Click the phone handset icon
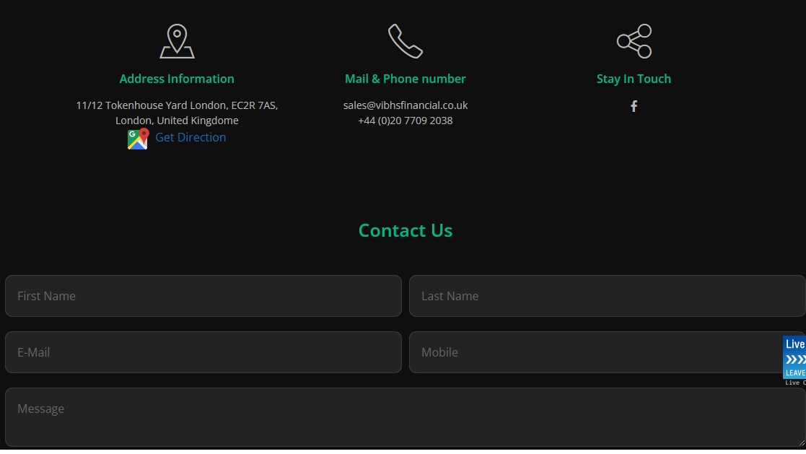The width and height of the screenshot is (806, 454). tap(405, 41)
